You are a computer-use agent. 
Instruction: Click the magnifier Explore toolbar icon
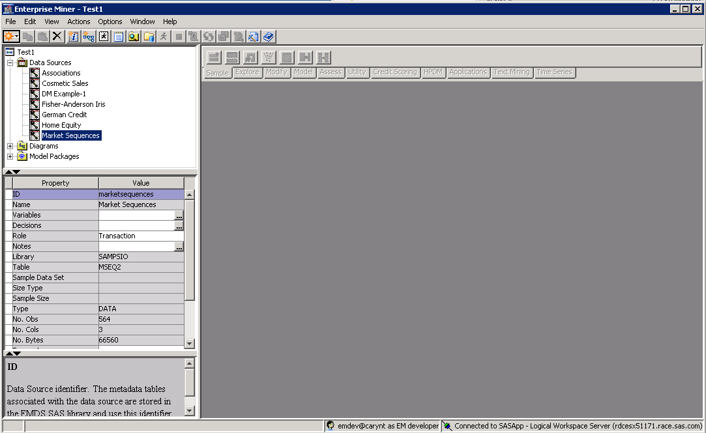tap(134, 36)
